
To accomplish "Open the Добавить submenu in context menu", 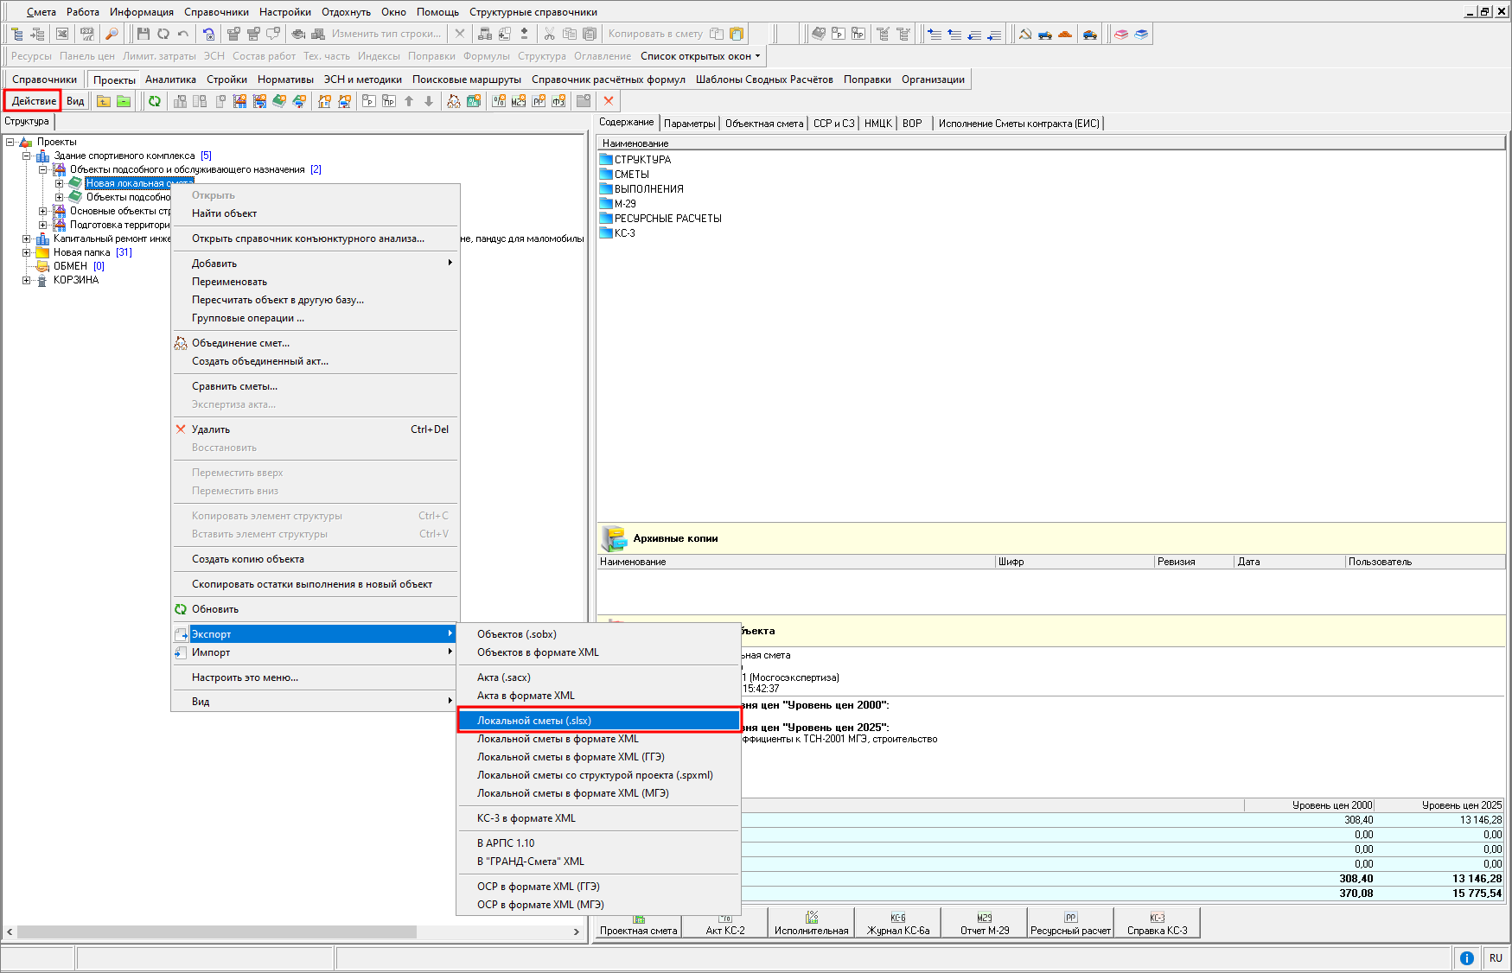I will coord(315,264).
